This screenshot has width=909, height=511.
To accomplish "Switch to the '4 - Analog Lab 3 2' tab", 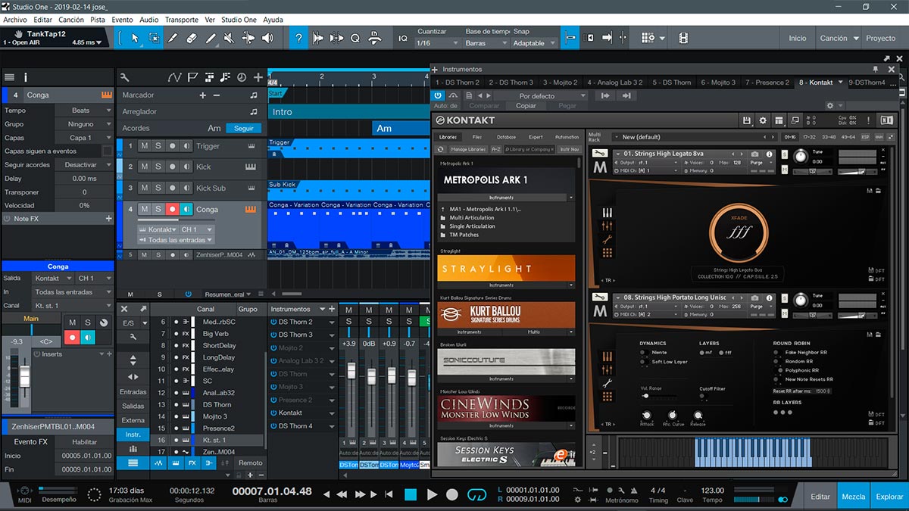I will coord(614,83).
